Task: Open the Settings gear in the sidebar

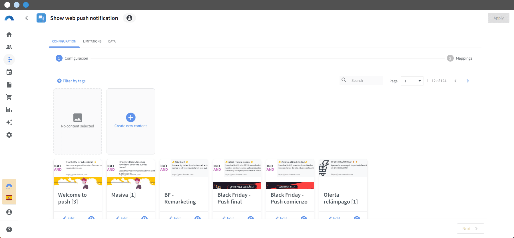Action: pyautogui.click(x=9, y=135)
